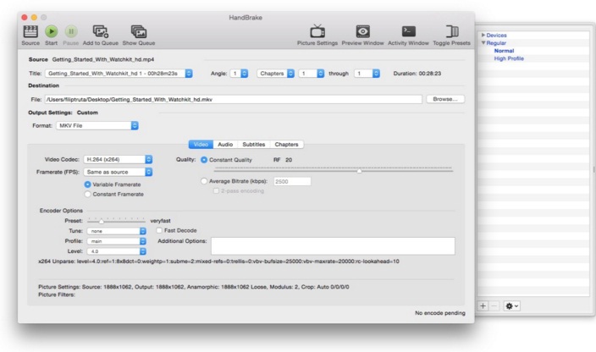This screenshot has width=596, height=352.
Task: Switch to the Audio tab
Action: 225,145
